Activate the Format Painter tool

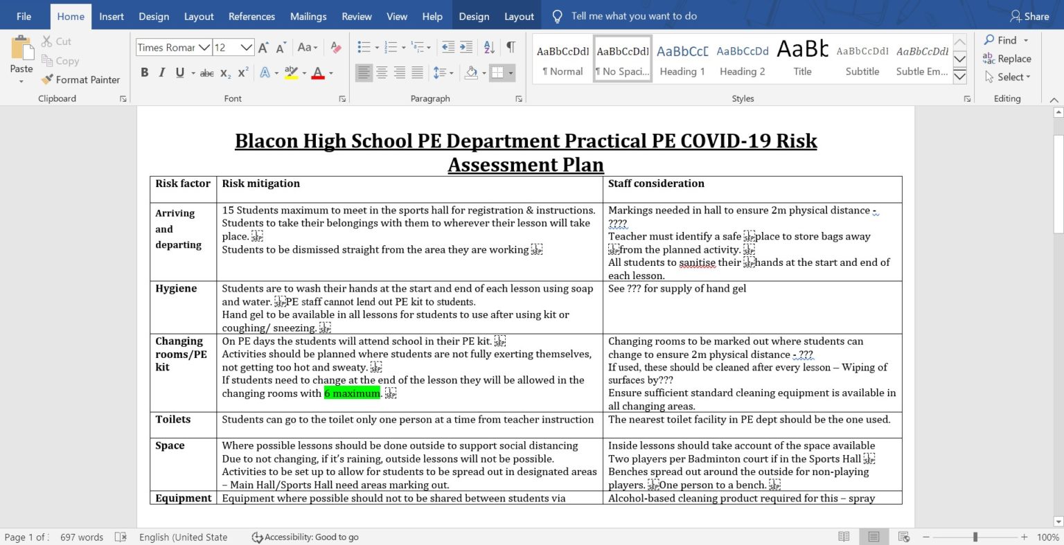81,80
